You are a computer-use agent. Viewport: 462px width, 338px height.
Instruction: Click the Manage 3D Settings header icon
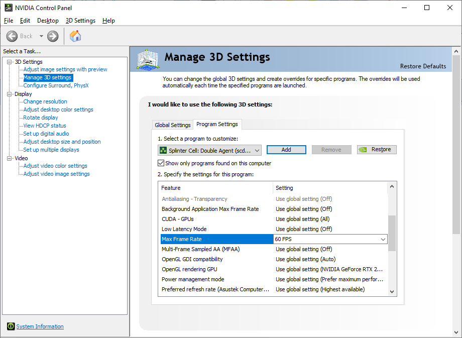pos(148,59)
